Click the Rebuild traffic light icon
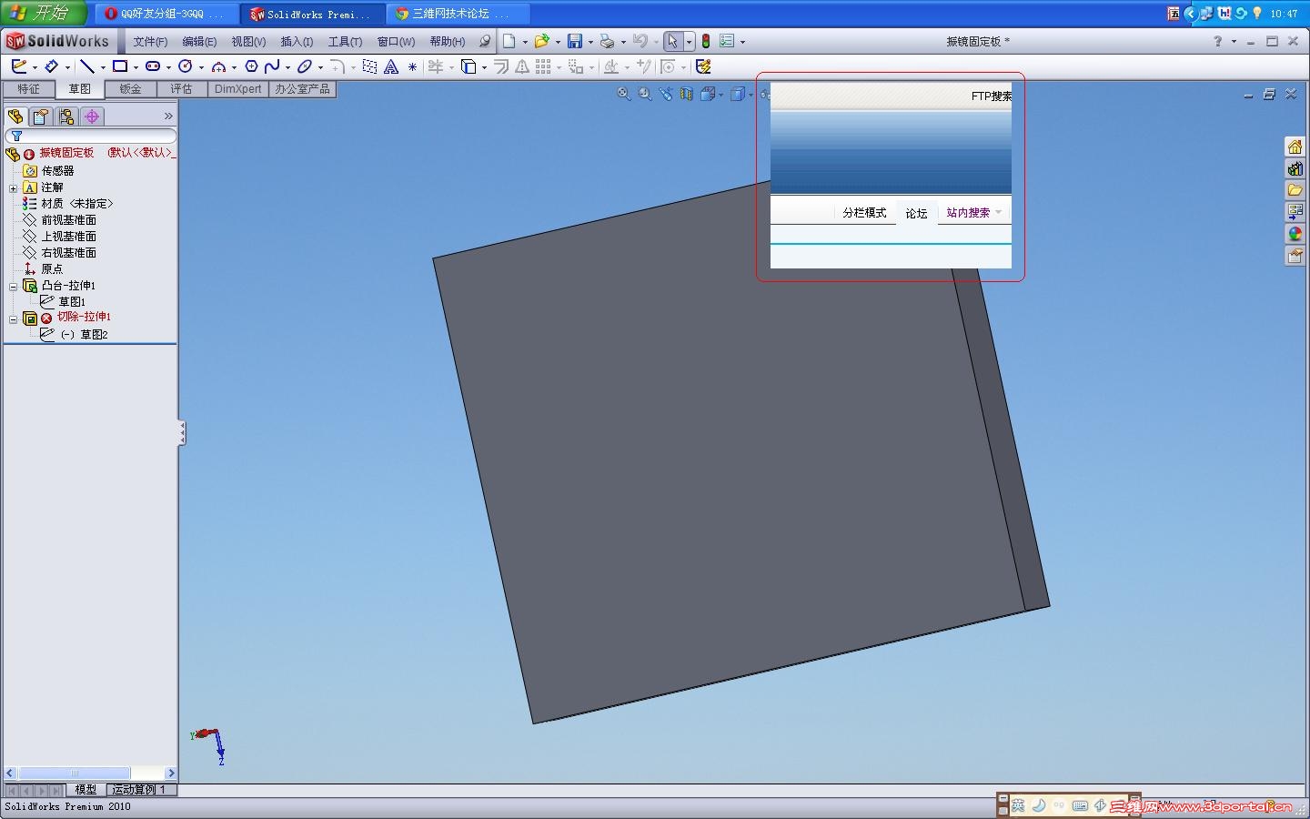This screenshot has height=819, width=1310. click(x=705, y=41)
